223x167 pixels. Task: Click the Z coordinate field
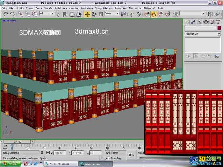click(x=95, y=153)
